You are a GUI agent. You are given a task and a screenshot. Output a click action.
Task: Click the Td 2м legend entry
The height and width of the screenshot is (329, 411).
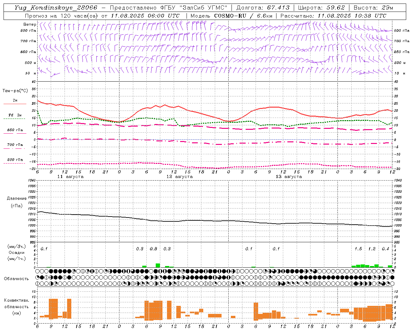click(x=15, y=115)
